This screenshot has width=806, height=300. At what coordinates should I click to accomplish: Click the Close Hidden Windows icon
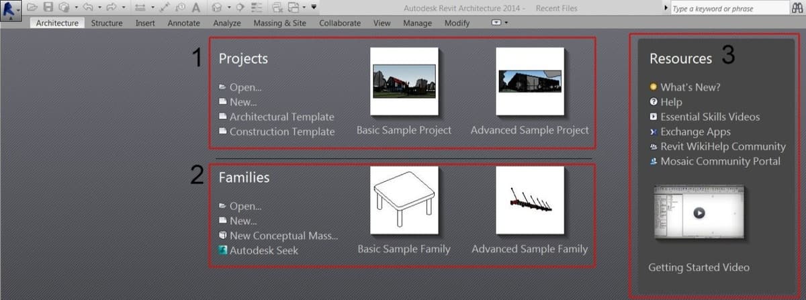pyautogui.click(x=277, y=7)
